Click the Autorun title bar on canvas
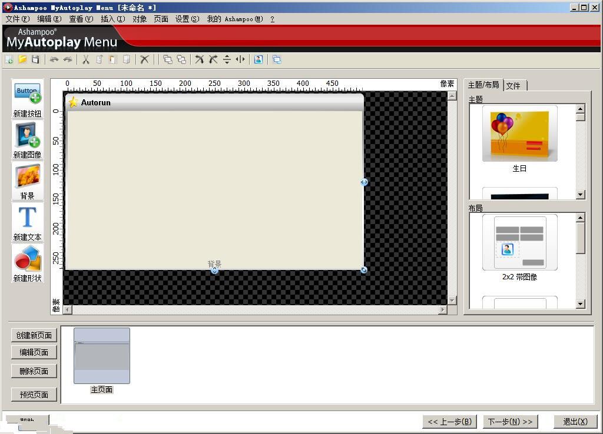603x434 pixels. click(x=214, y=102)
